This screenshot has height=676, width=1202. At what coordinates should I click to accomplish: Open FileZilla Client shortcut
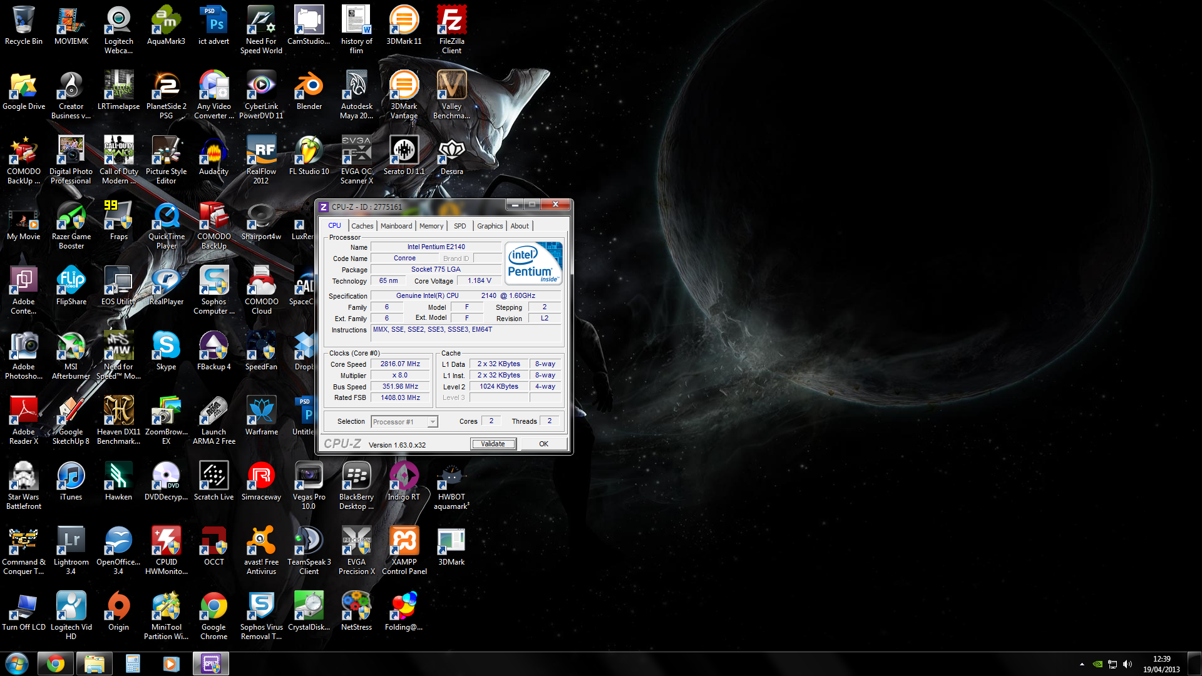coord(451,29)
